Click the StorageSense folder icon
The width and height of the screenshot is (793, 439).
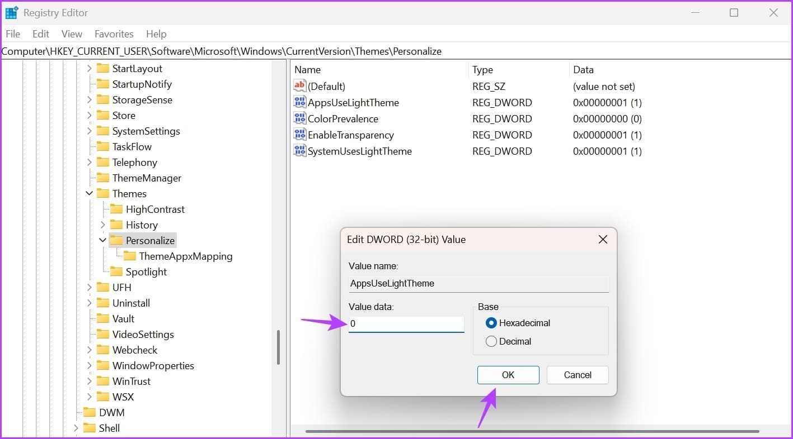103,99
